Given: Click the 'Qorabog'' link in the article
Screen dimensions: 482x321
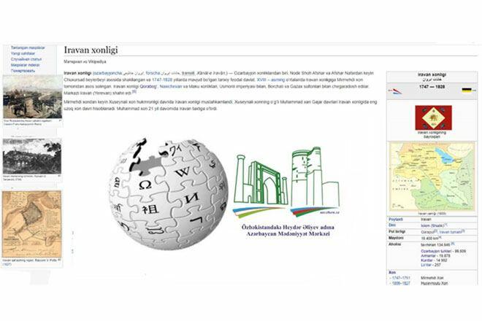Looking at the screenshot, I should pos(148,87).
